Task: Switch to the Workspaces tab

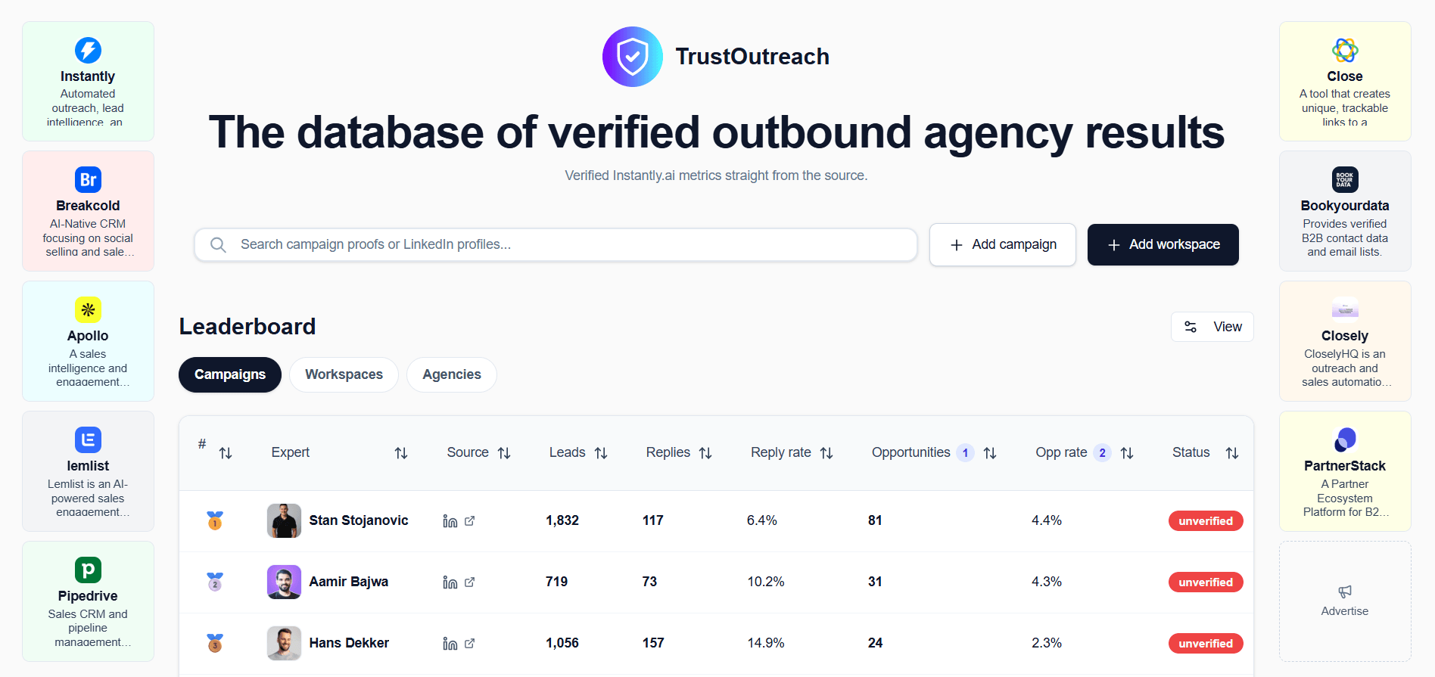Action: coord(344,375)
